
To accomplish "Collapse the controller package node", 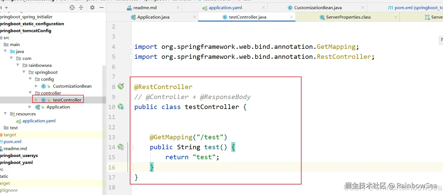I will pos(30,93).
